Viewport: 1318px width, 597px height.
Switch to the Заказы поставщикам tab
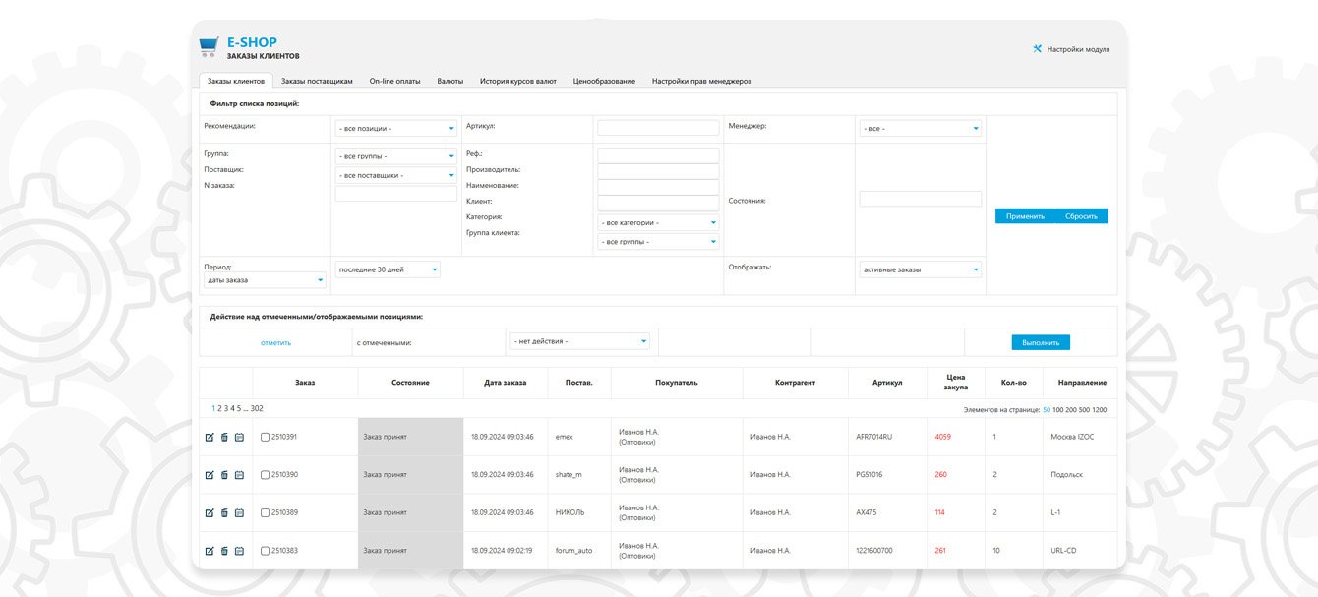[x=316, y=81]
